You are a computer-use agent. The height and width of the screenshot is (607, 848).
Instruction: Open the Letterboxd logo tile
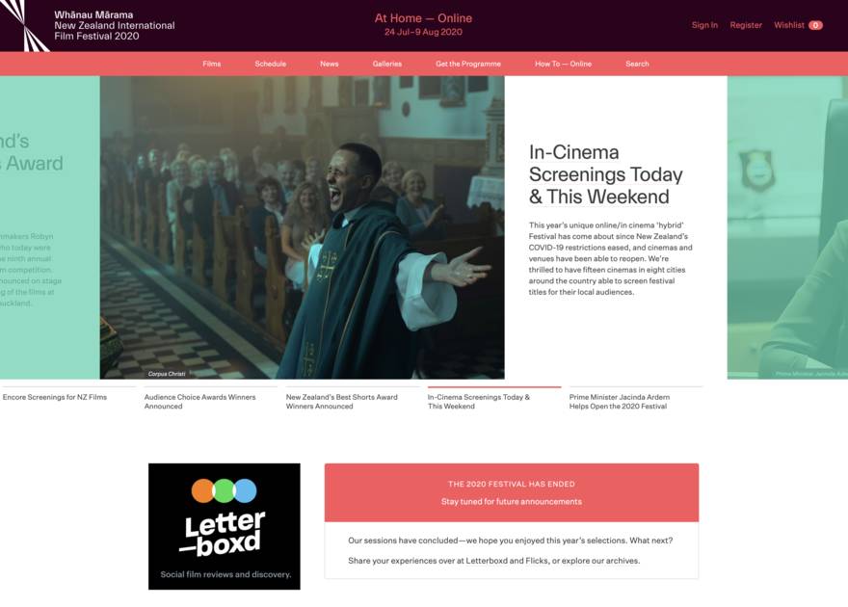[x=225, y=526]
